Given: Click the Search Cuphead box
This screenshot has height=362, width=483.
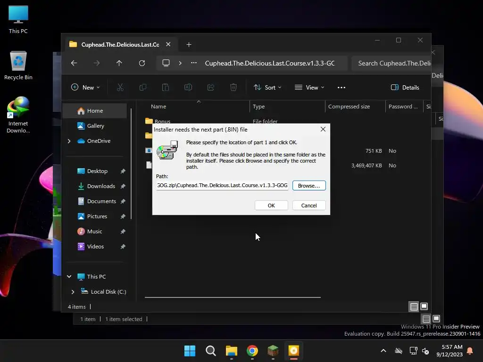Looking at the screenshot, I should 391,63.
